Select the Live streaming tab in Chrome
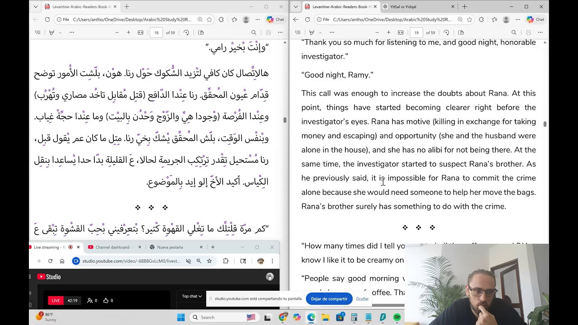This screenshot has width=578, height=325. [x=54, y=247]
